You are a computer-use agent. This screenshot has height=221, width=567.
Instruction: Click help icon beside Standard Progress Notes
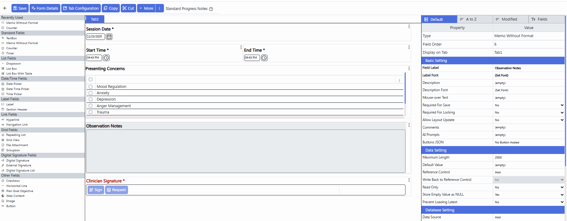[211, 9]
